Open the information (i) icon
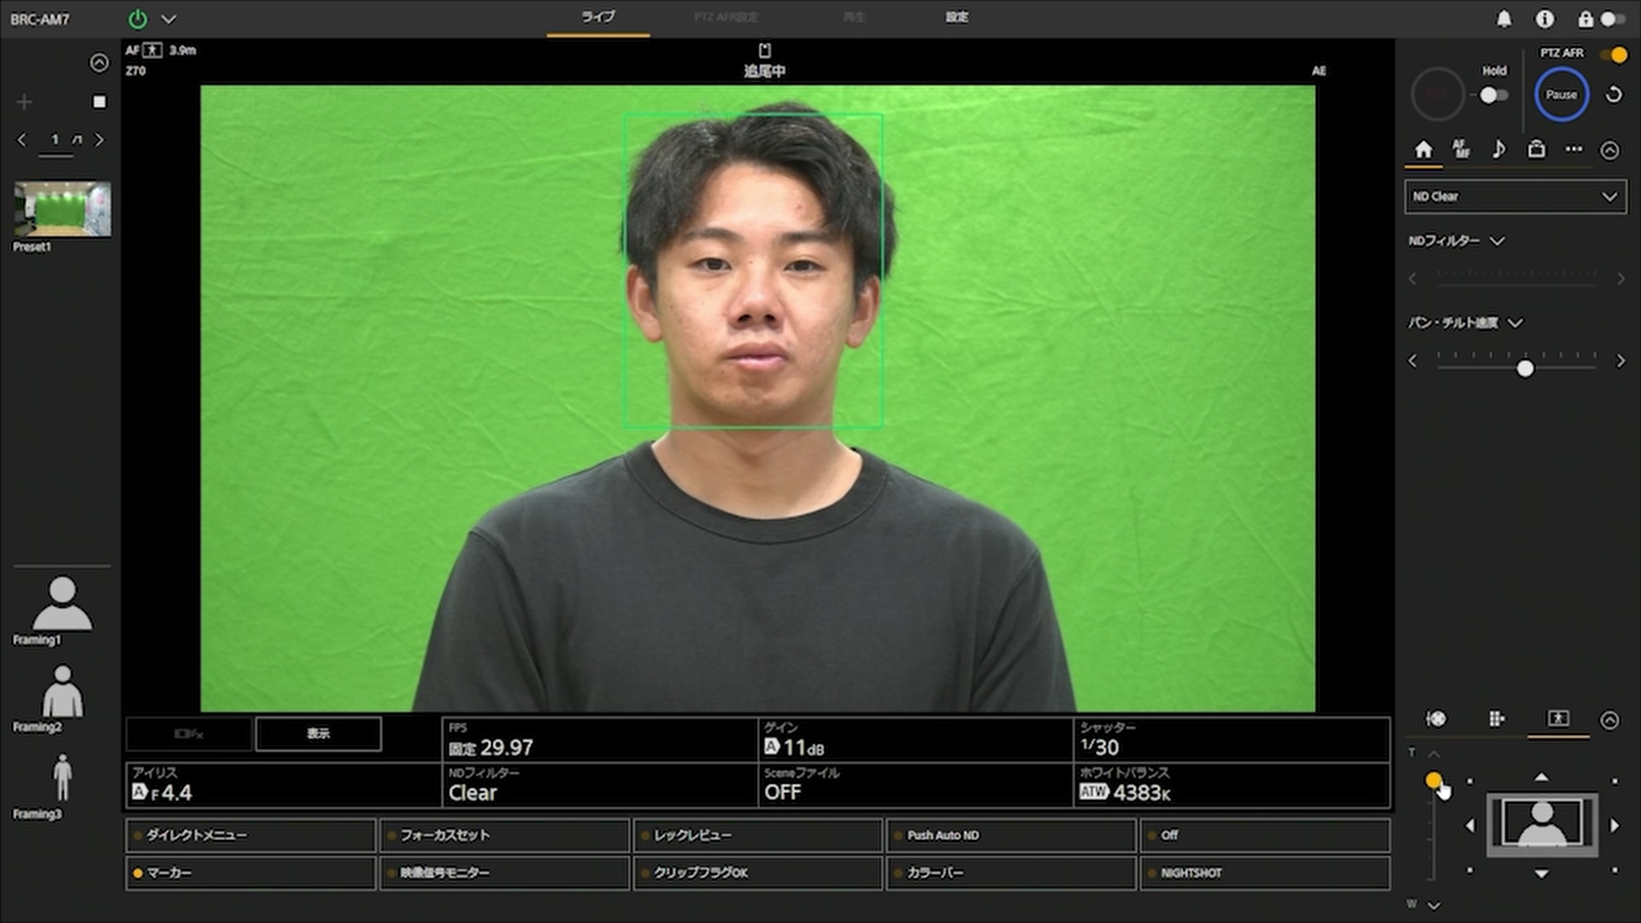This screenshot has height=923, width=1641. coord(1544,19)
